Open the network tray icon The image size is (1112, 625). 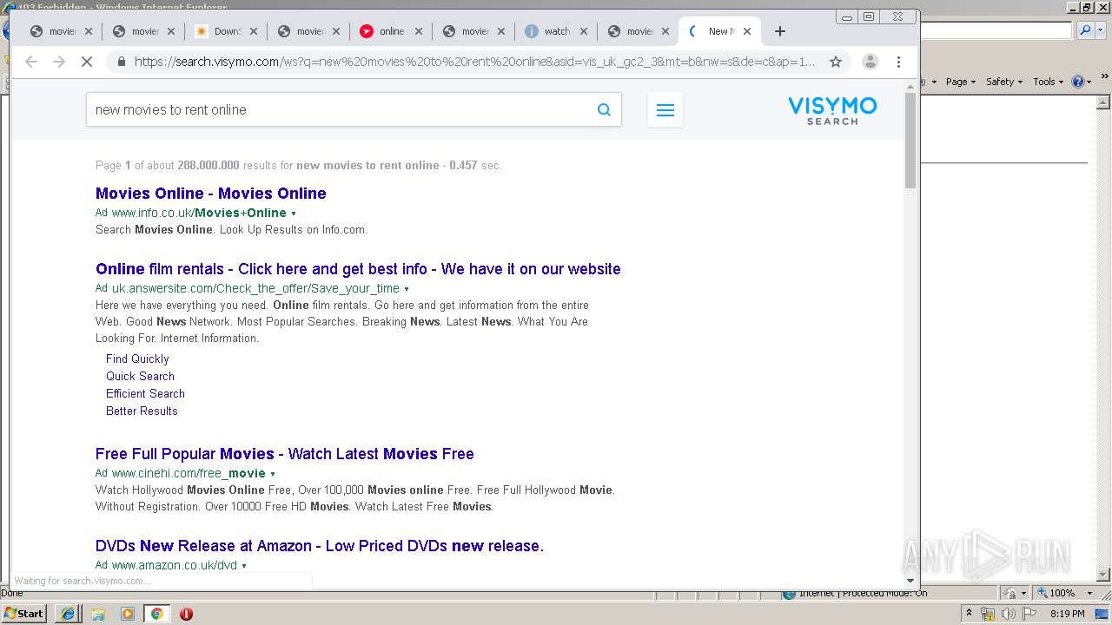click(x=989, y=614)
